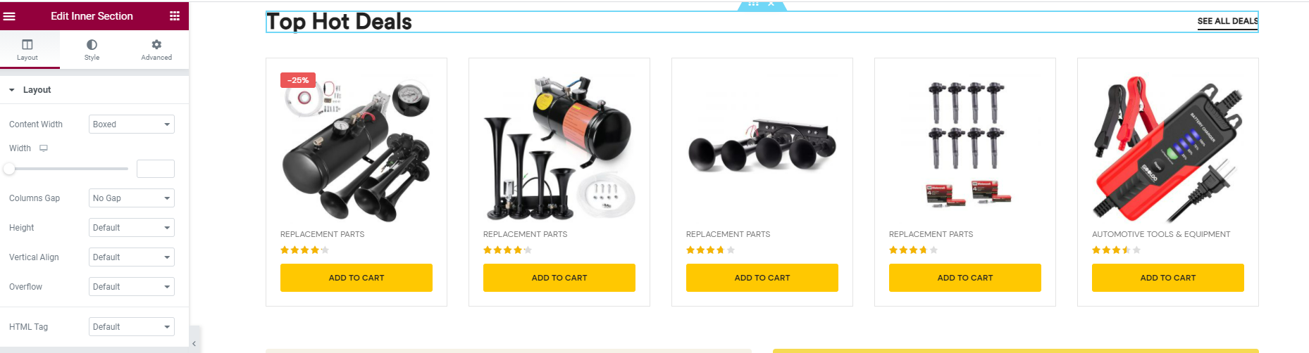Click star rating of battery charger product
Image resolution: width=1309 pixels, height=353 pixels.
coord(1116,250)
